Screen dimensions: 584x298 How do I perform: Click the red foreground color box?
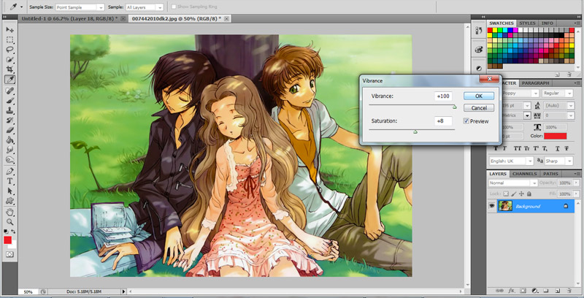click(8, 240)
